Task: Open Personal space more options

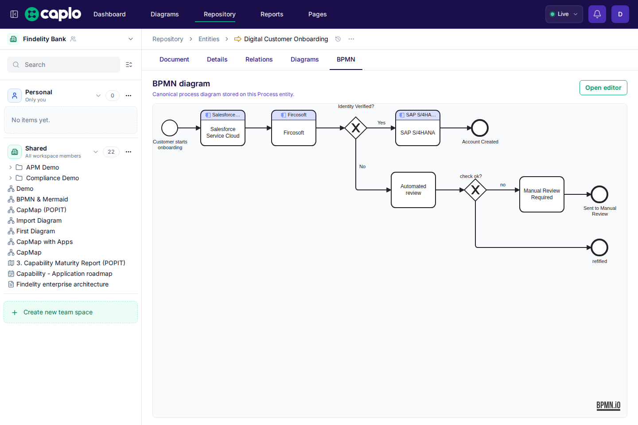Action: point(128,96)
